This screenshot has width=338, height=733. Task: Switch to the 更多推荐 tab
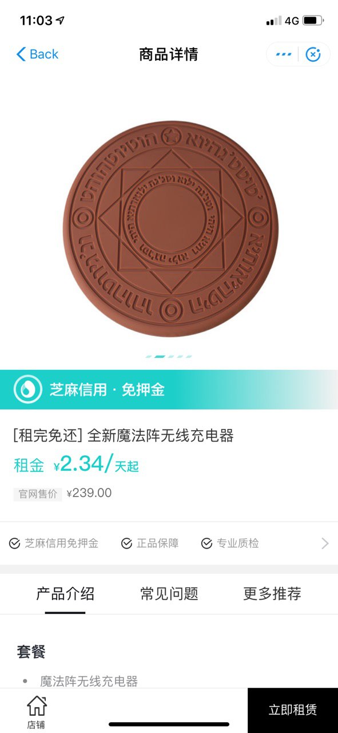(x=272, y=594)
